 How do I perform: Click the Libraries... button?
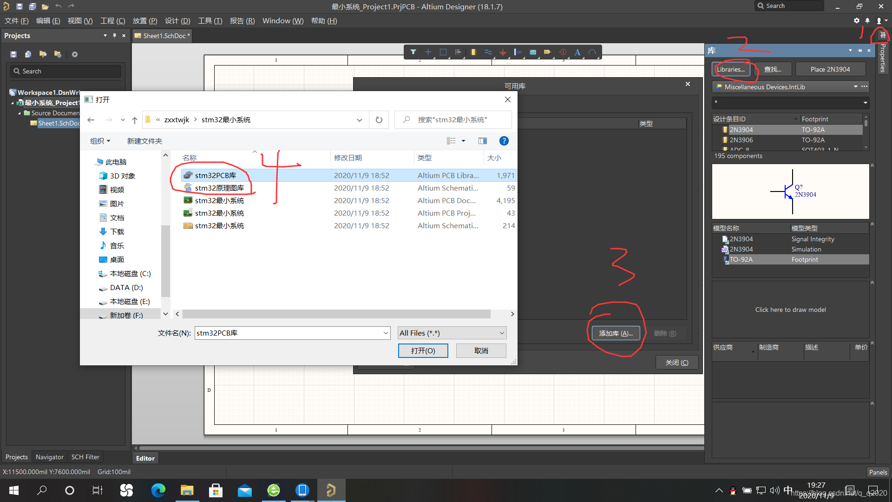[x=730, y=69]
